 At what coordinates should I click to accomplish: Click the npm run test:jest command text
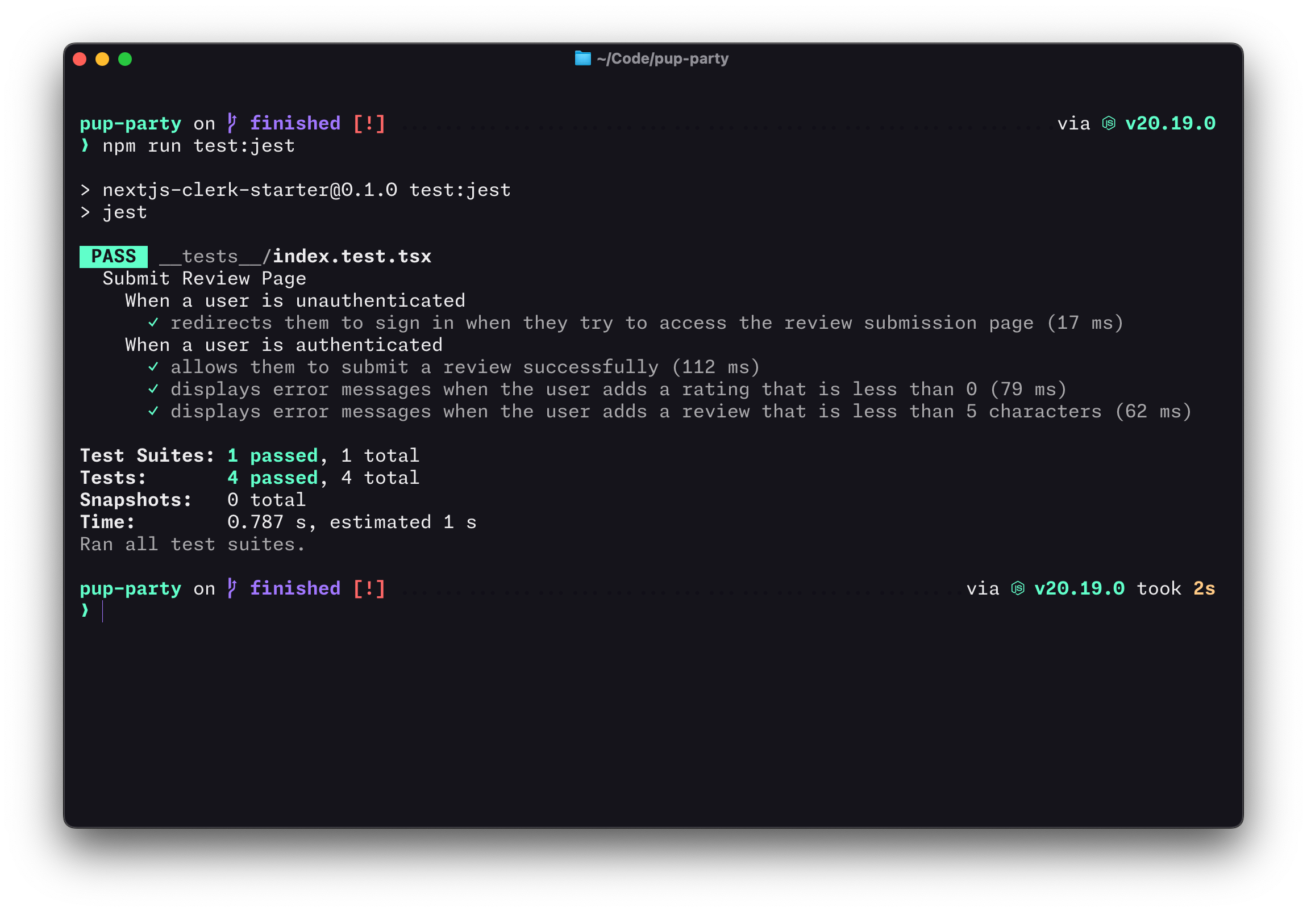click(198, 145)
